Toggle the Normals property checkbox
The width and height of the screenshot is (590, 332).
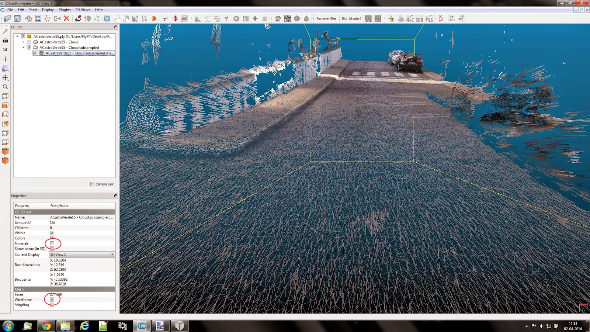tap(52, 243)
